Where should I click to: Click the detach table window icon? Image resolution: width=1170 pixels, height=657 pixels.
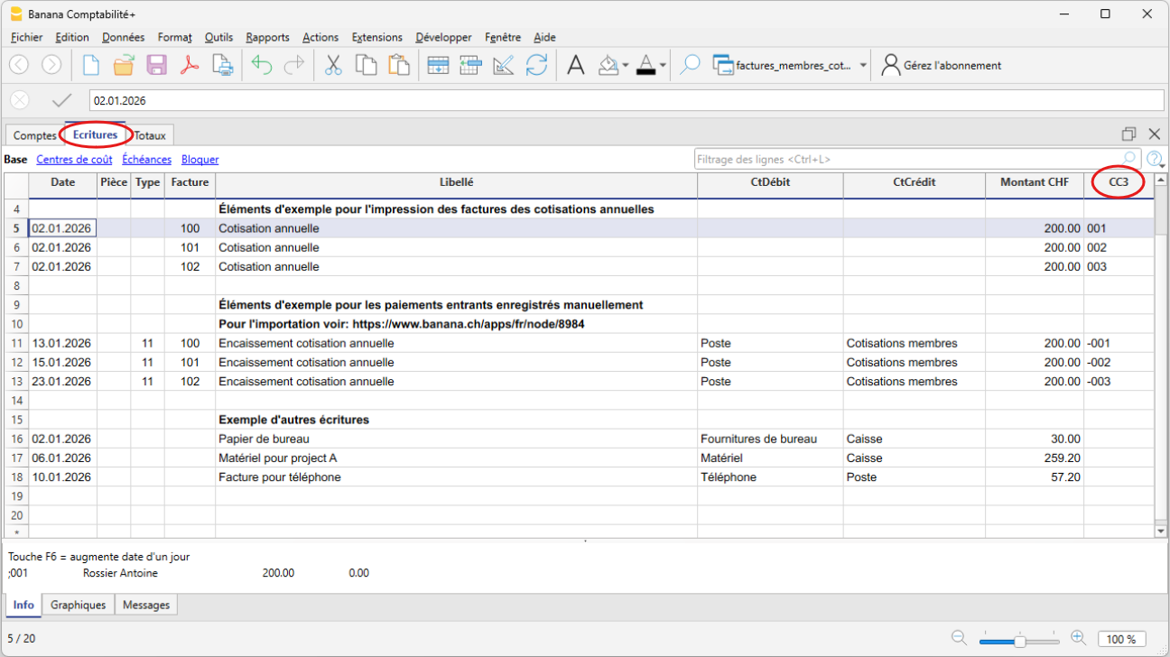[x=1128, y=134]
